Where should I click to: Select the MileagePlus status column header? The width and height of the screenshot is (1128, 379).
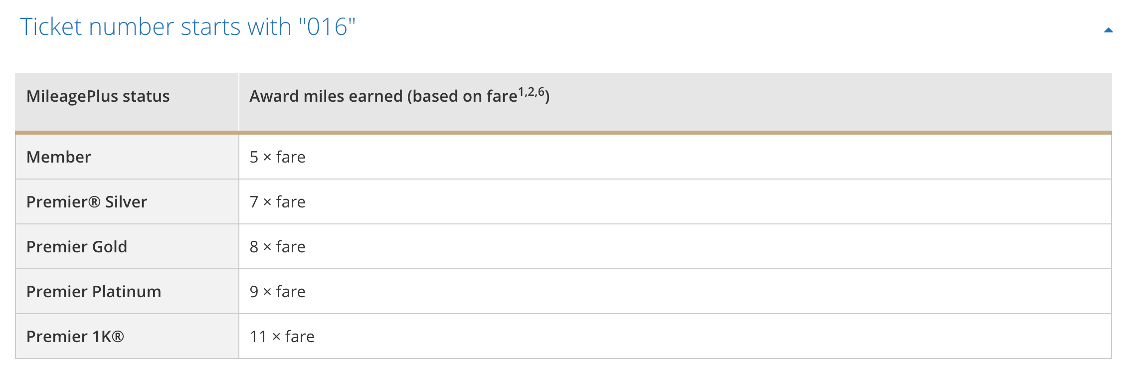[98, 96]
